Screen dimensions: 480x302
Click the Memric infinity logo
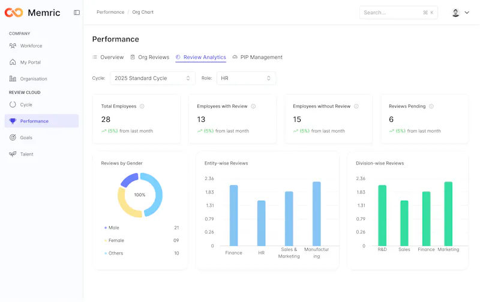point(14,13)
